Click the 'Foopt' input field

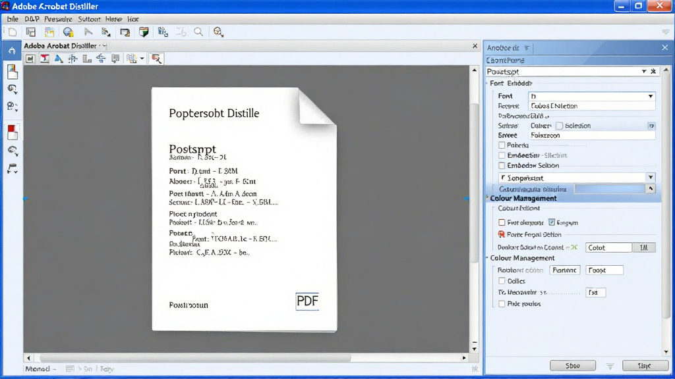click(604, 270)
